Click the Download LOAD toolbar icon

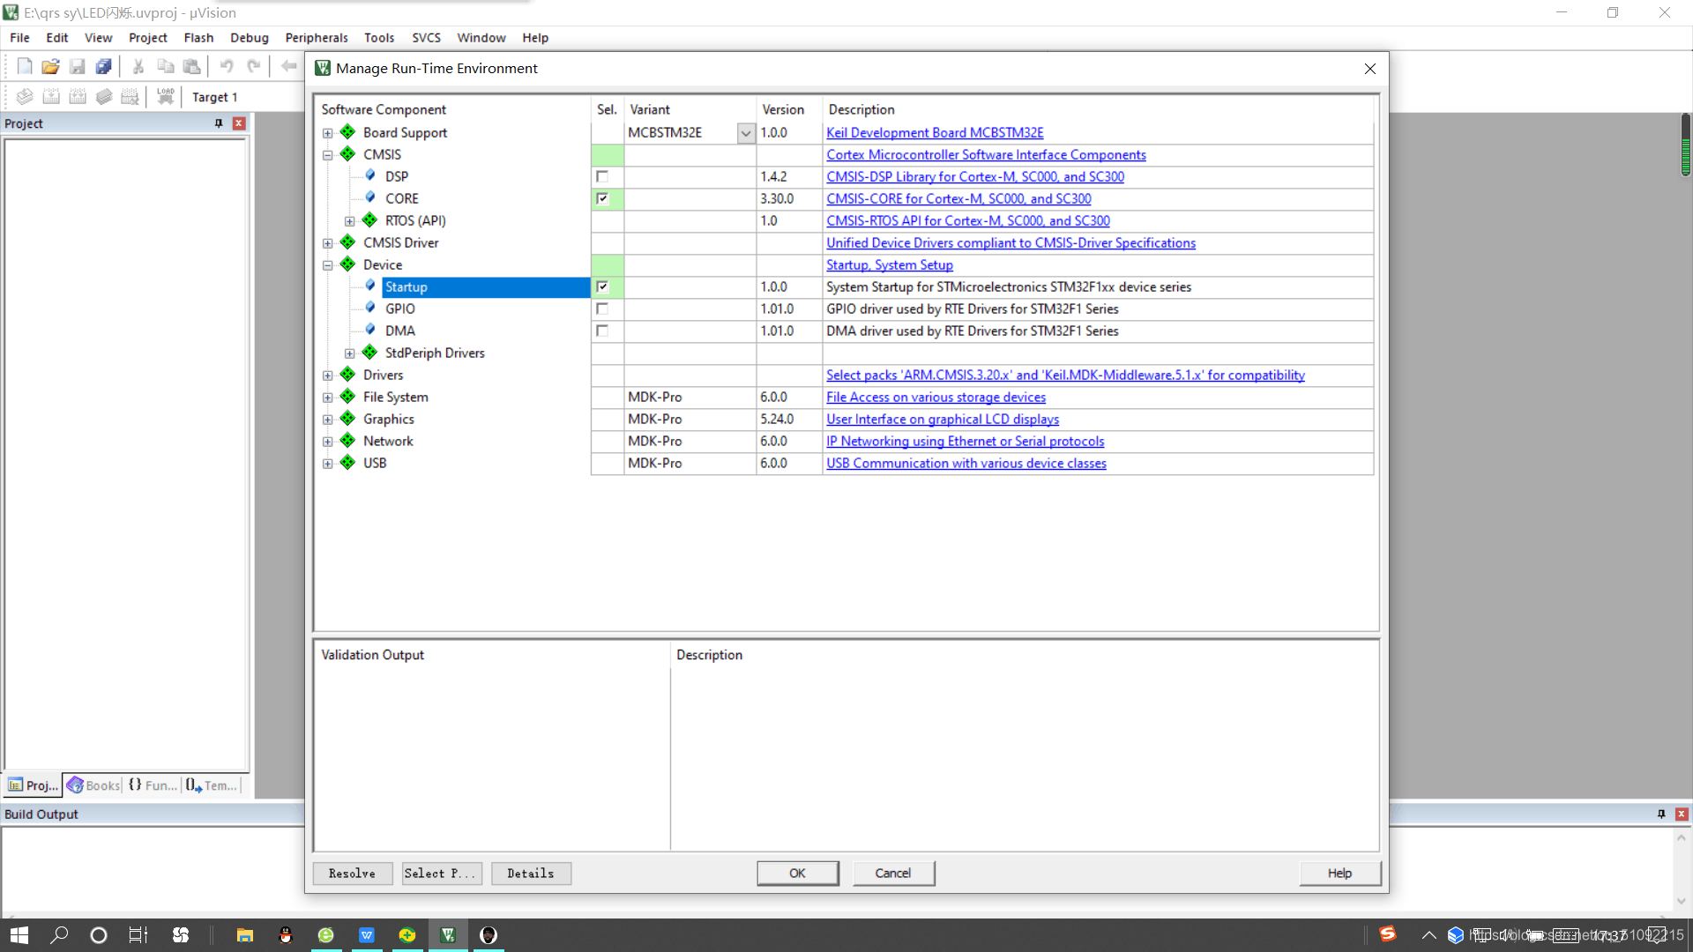(x=165, y=97)
